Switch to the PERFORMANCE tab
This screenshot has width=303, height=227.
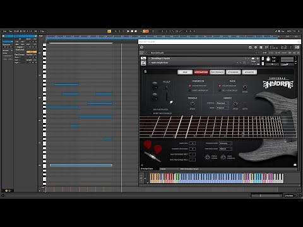(x=217, y=72)
